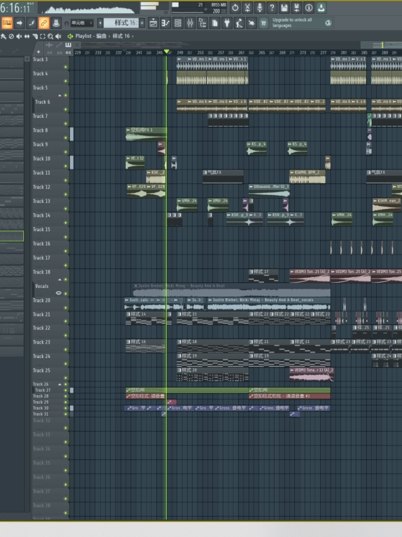Select the playlist zoom magnifier tool

tap(50, 36)
